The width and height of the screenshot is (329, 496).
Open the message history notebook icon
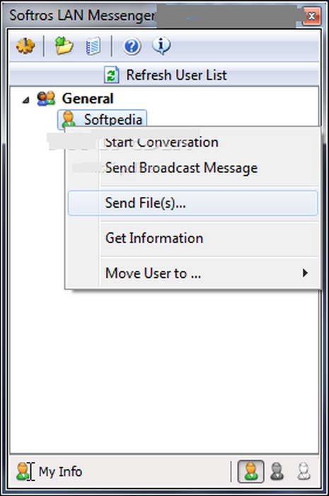click(x=93, y=46)
